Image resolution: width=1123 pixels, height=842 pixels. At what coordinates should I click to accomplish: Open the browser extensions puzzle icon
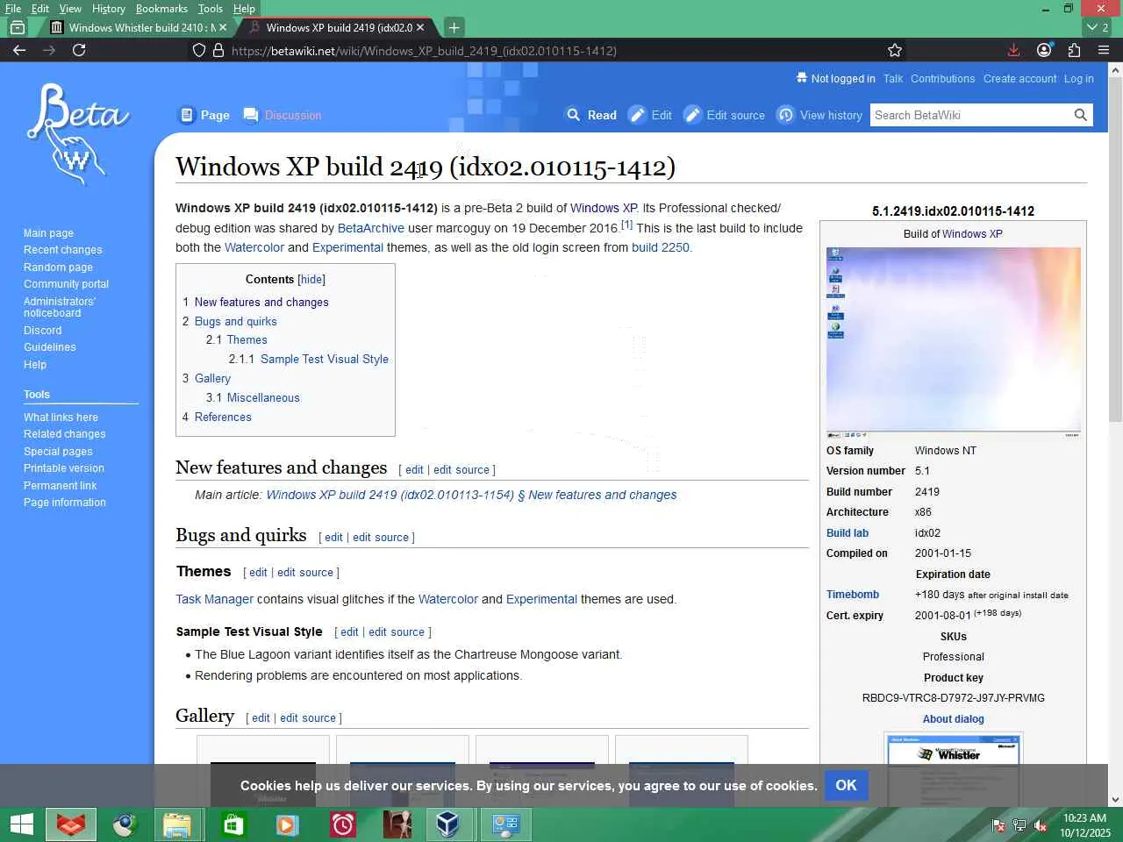(1074, 50)
